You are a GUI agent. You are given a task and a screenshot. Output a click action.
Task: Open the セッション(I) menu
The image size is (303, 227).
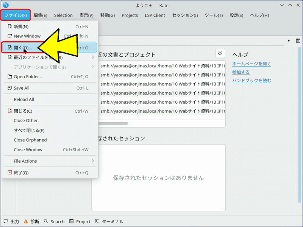(x=184, y=15)
